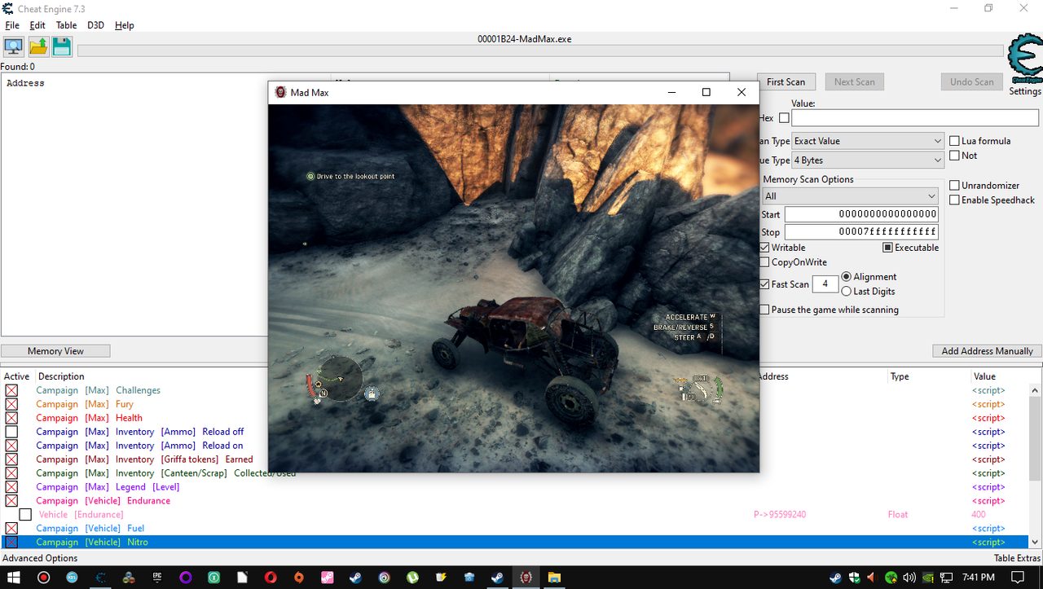Open File Explorer from the taskbar
Screen dimensions: 1043x589
pyautogui.click(x=554, y=578)
